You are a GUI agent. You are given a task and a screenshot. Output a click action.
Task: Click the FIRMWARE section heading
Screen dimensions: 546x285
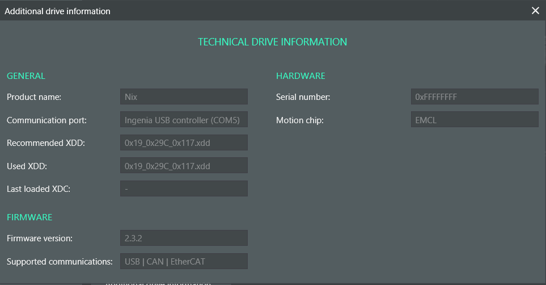click(29, 217)
